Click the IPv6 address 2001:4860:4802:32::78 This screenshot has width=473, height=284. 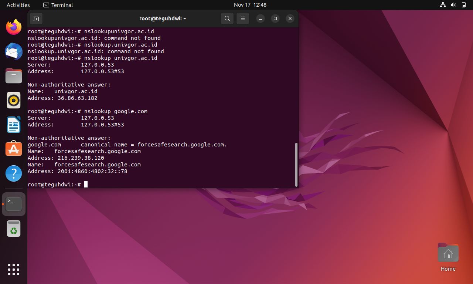coord(92,171)
